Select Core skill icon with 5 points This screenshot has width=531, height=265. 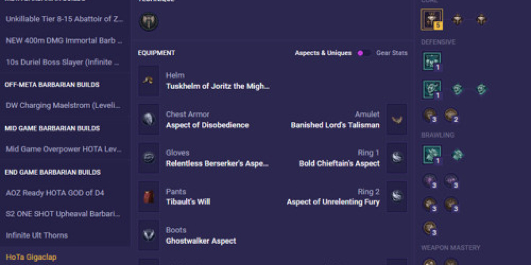point(431,19)
